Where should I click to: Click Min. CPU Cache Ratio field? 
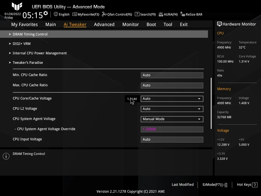172,75
